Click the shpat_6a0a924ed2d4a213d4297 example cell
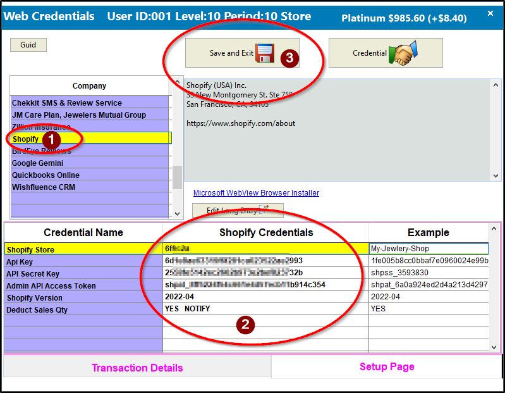Image resolution: width=505 pixels, height=393 pixels. [429, 285]
